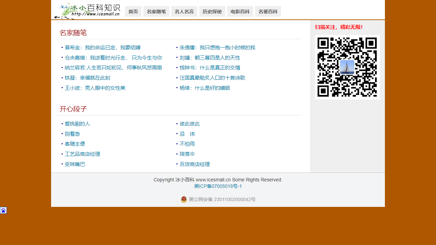Open article 普希金：我的命运已定，我要结婚
This screenshot has height=245, width=436.
(x=103, y=48)
